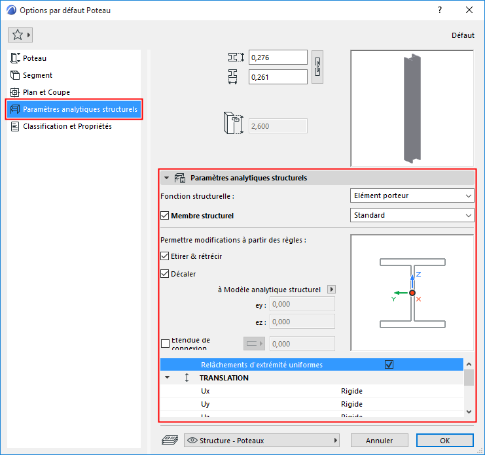Toggle the Membre structurel checkbox

pyautogui.click(x=164, y=215)
